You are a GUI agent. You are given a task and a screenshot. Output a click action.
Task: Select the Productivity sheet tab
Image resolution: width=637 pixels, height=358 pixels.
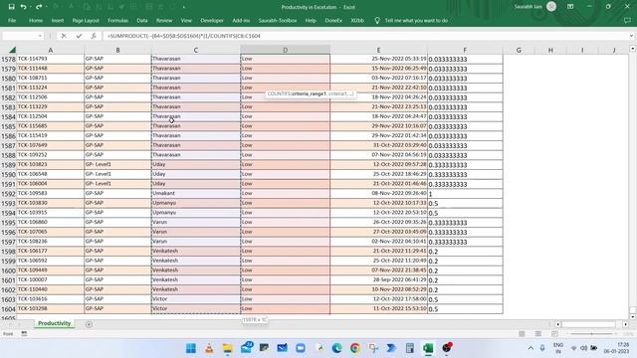click(54, 323)
